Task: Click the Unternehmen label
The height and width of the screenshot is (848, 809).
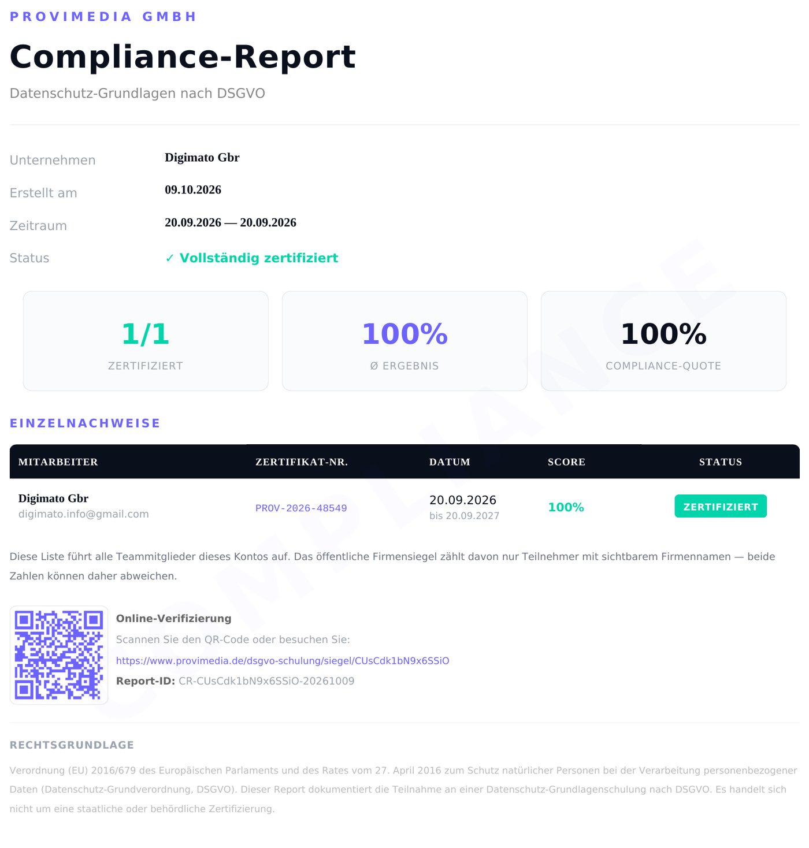Action: coord(53,161)
